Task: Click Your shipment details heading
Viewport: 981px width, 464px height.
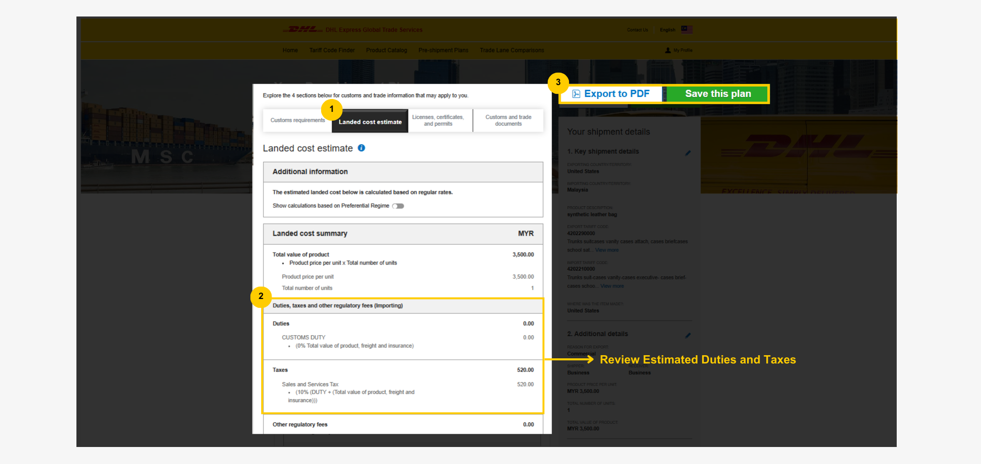Action: click(x=609, y=132)
